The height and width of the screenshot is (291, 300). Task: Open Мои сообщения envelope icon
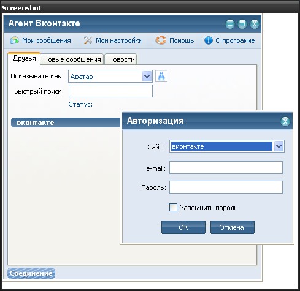tap(15, 40)
